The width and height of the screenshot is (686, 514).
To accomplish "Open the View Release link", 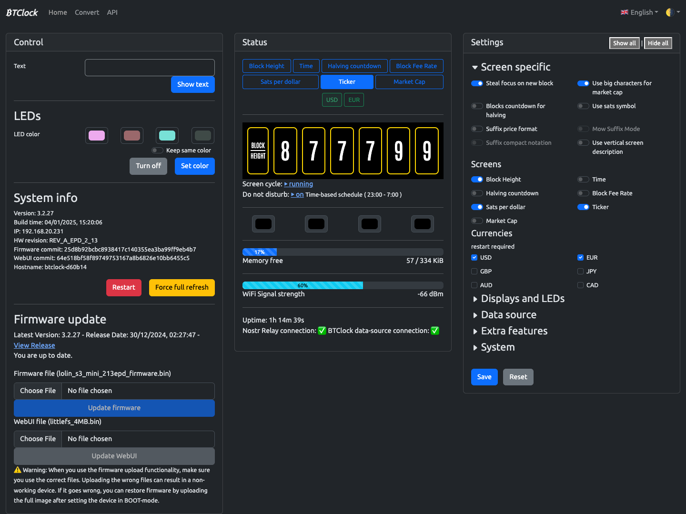I will 34,345.
